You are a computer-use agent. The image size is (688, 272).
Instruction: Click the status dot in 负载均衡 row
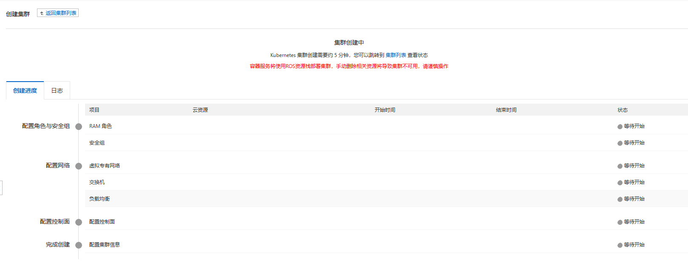(x=620, y=199)
